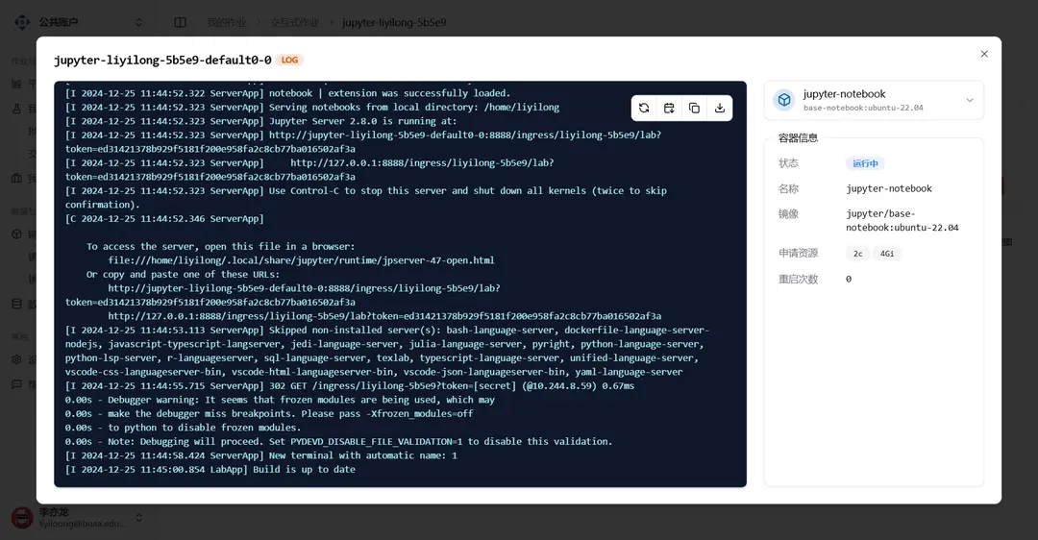Click the jpserver-47-open.html file path line
The width and height of the screenshot is (1038, 540).
(301, 260)
